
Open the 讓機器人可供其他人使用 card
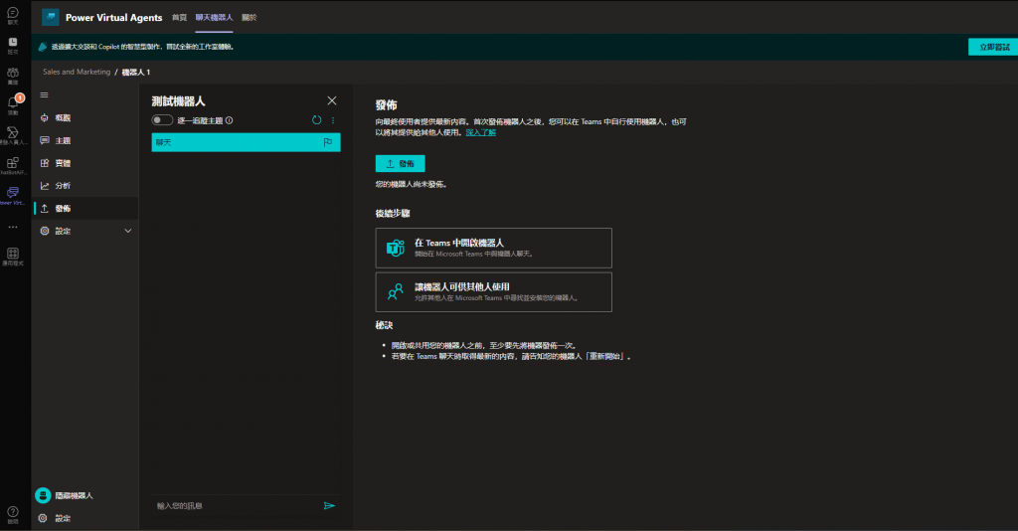(x=493, y=292)
